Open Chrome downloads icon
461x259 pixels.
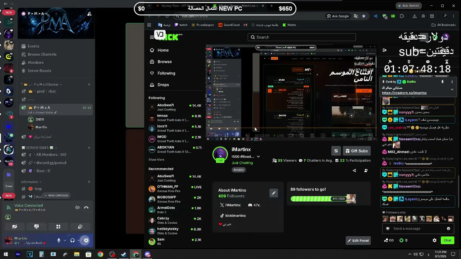(x=415, y=16)
